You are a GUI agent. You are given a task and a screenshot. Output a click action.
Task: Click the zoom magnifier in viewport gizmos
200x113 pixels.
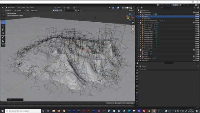[133, 23]
